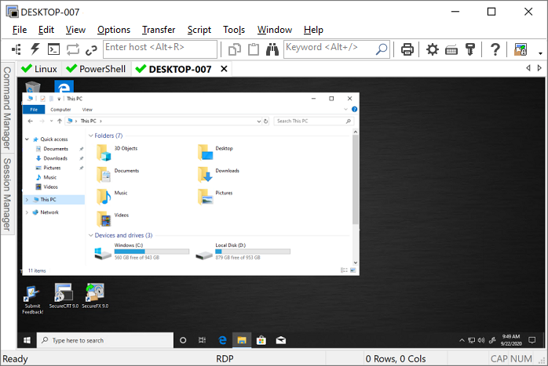Screen dimensions: 548x366
Task: Open the vertical Command Manager panel
Action: 6,107
